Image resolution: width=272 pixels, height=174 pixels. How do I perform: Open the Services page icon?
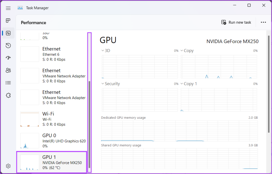pos(8,95)
